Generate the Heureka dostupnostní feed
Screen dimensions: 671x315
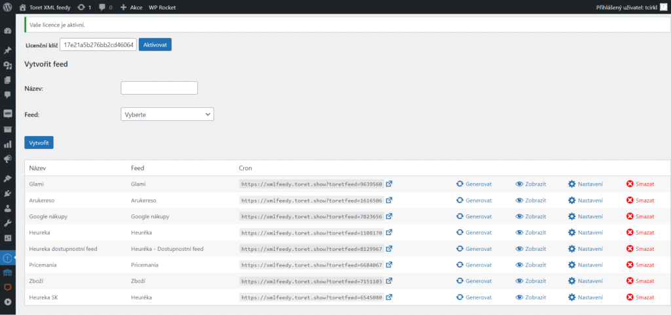click(474, 249)
